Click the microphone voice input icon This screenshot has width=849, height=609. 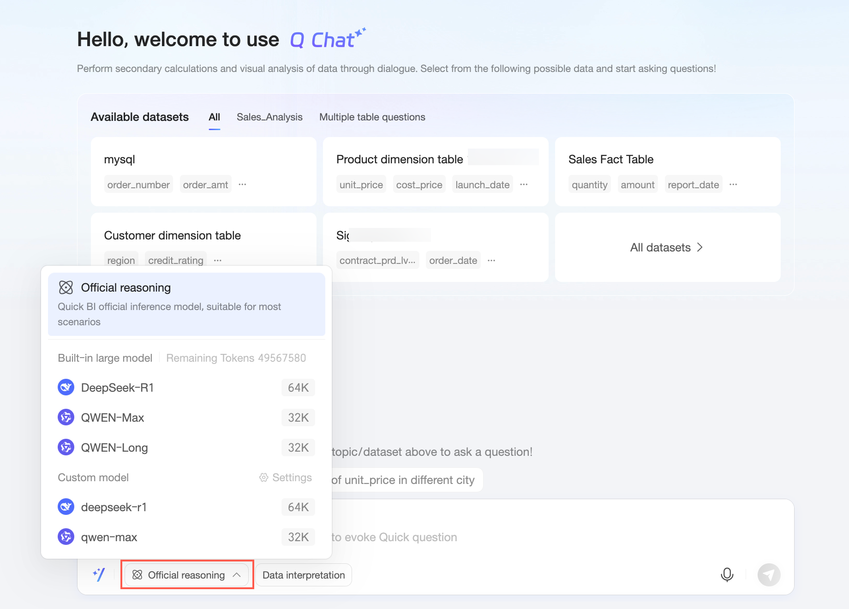pyautogui.click(x=727, y=575)
